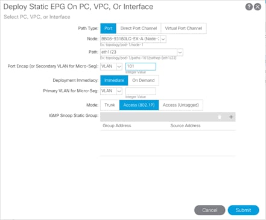
Task: Choose Virtual Port Channel path type
Action: tap(183, 28)
